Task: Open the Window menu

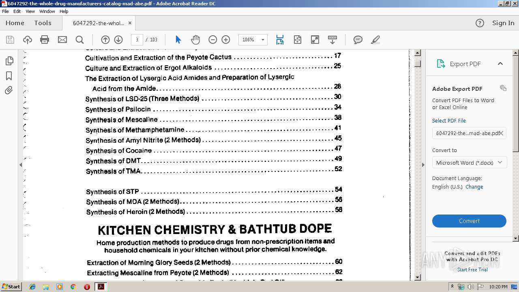Action: [x=47, y=11]
